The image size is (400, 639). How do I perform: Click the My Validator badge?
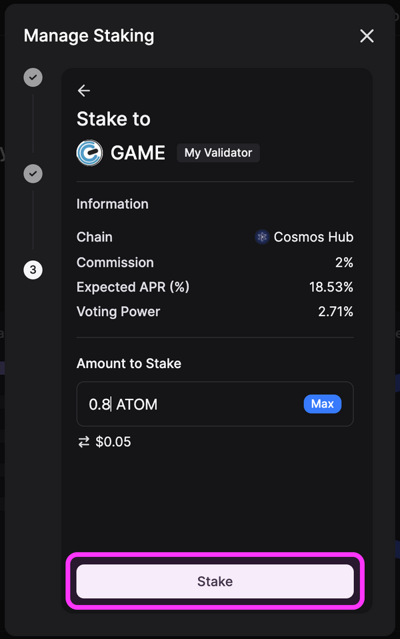[218, 153]
